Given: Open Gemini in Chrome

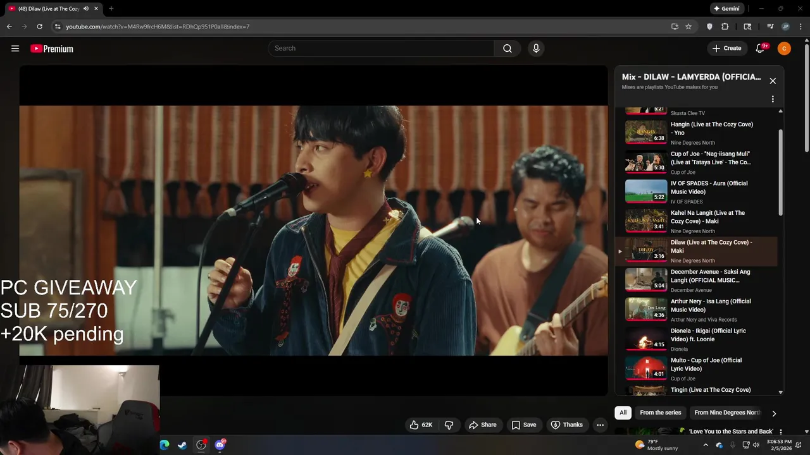Looking at the screenshot, I should (726, 9).
